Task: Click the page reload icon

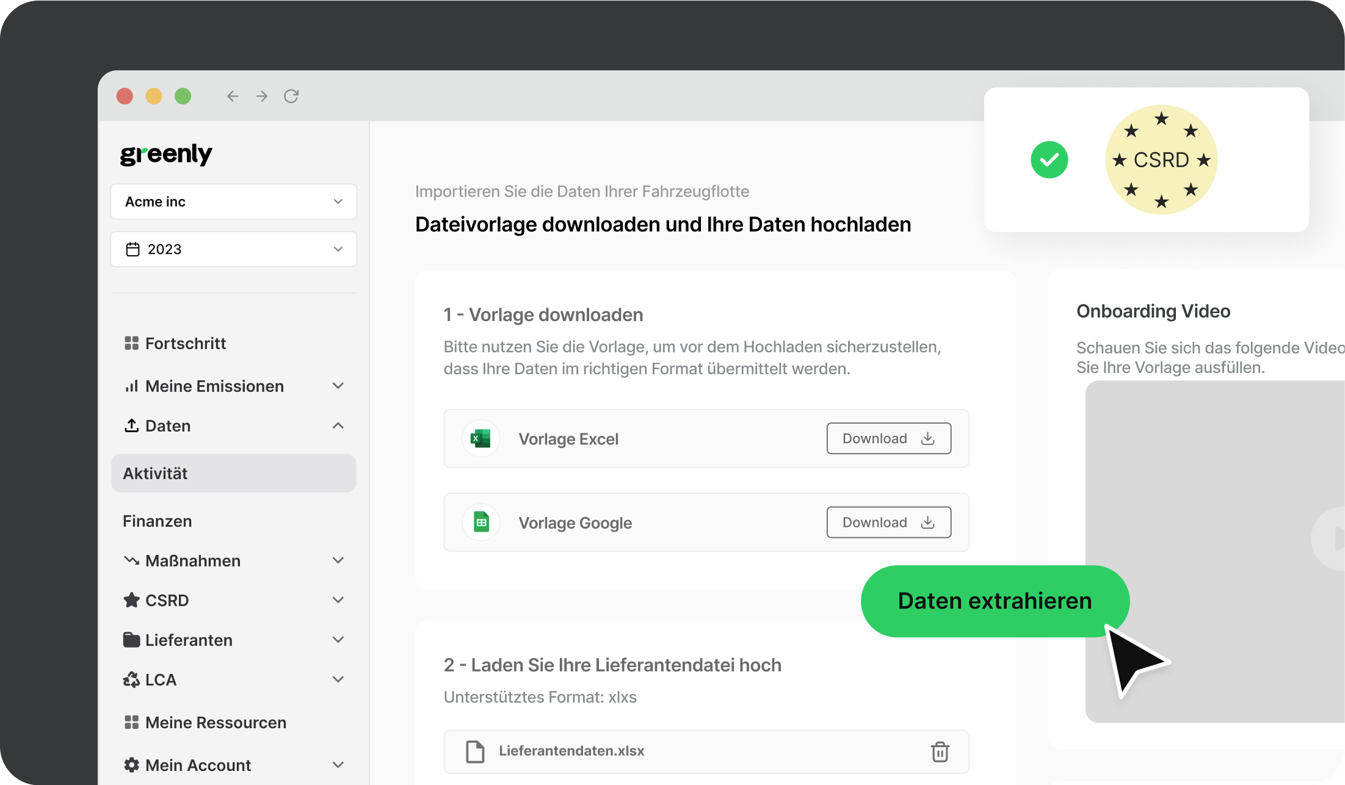Action: click(x=291, y=96)
